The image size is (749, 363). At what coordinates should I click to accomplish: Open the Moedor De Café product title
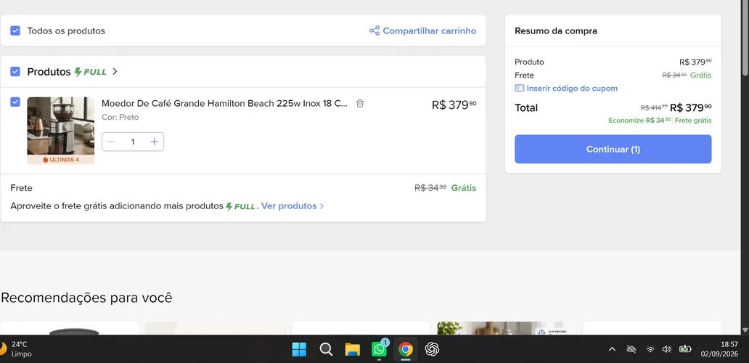224,103
